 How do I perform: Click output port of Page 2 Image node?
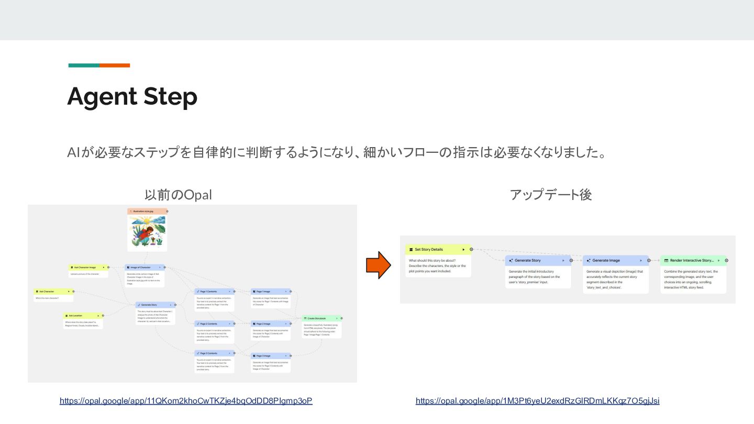[x=291, y=324]
